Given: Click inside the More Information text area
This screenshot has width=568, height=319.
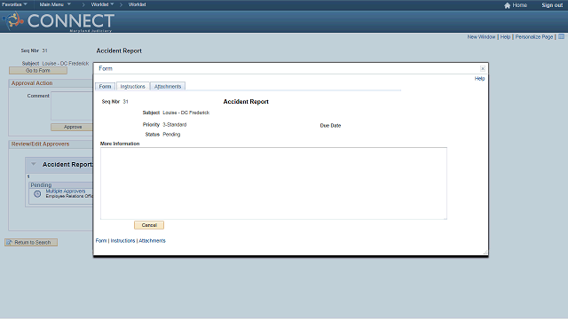Looking at the screenshot, I should click(x=273, y=183).
